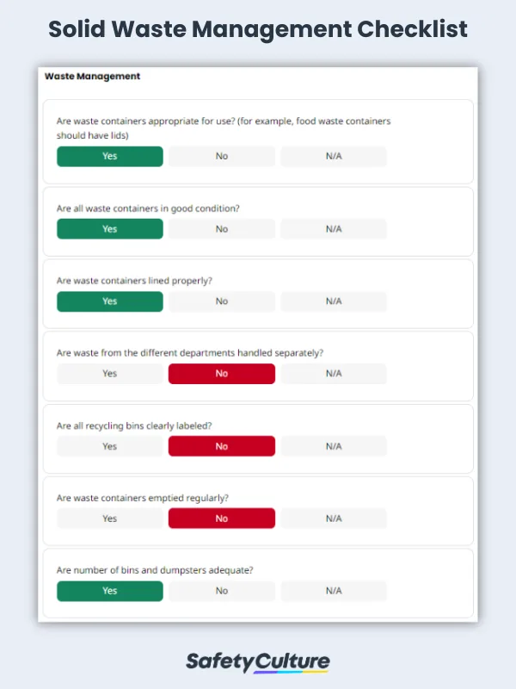Mark N/A for containers in good condition
This screenshot has height=689, width=516.
coord(334,229)
